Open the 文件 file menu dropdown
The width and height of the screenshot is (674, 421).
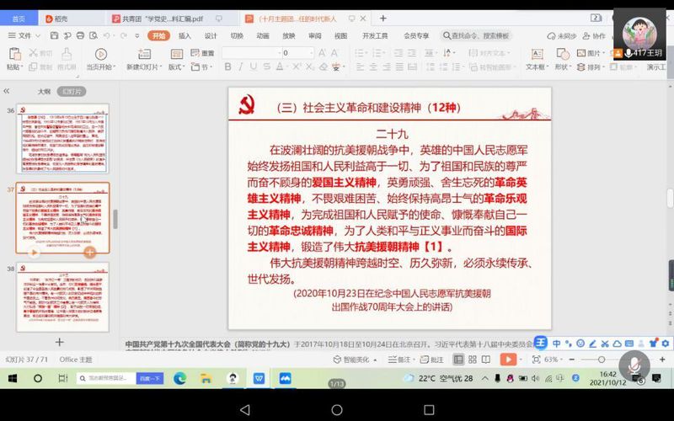point(24,35)
